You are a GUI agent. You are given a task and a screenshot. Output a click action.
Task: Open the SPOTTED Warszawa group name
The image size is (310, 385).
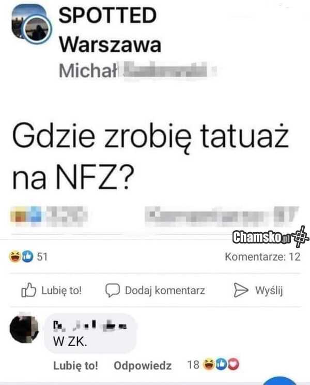pos(110,30)
